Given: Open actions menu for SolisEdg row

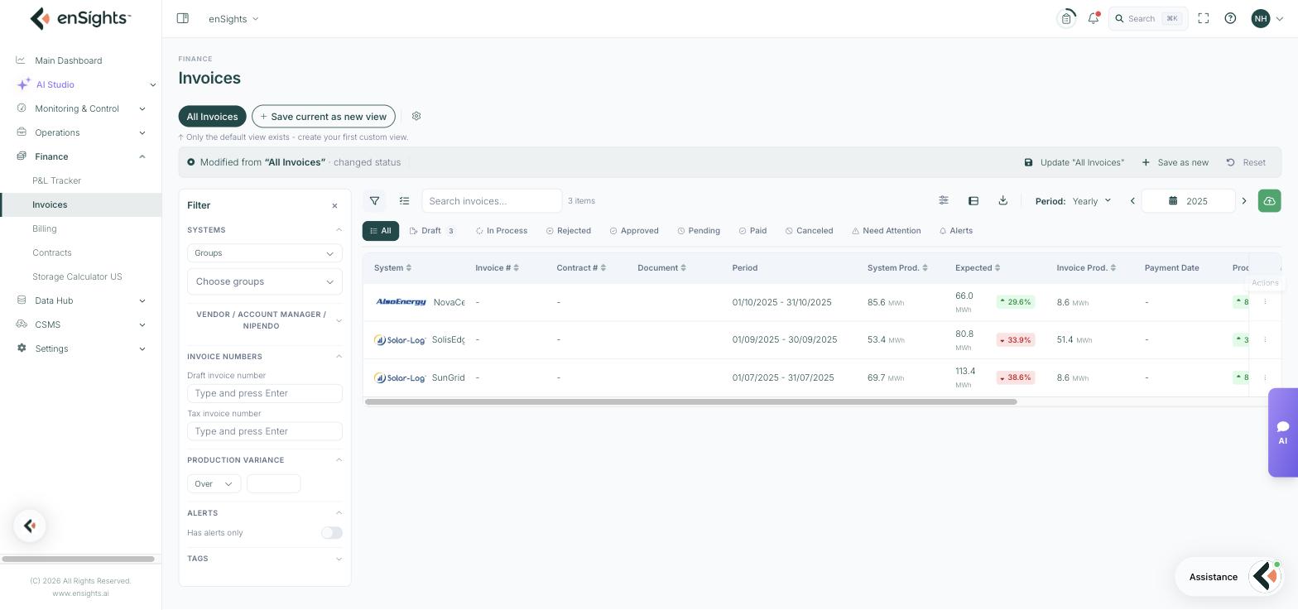Looking at the screenshot, I should pos(1265,339).
